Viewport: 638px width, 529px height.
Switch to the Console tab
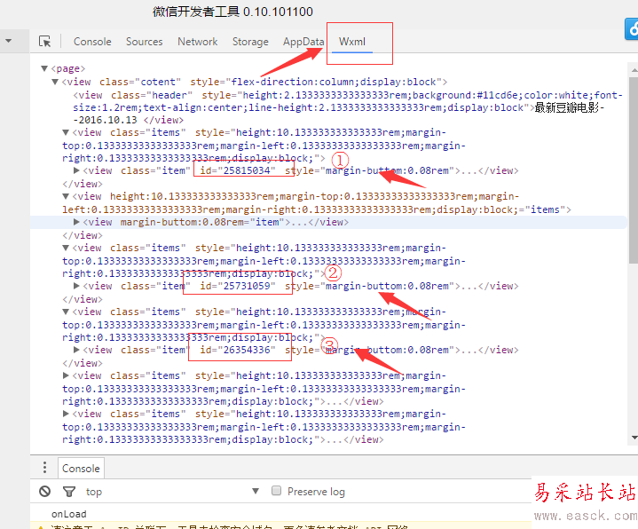point(92,42)
